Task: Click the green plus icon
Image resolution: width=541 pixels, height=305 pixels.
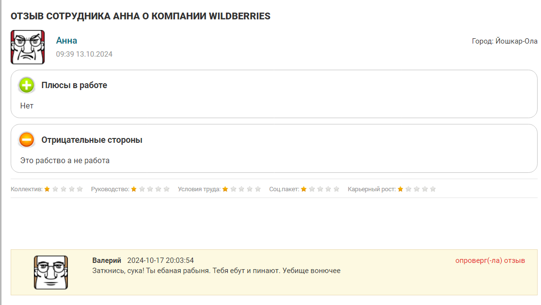Action: point(27,86)
